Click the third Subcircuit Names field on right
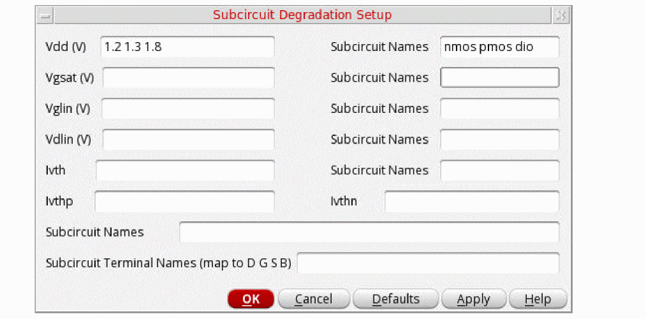This screenshot has height=319, width=646. [499, 108]
